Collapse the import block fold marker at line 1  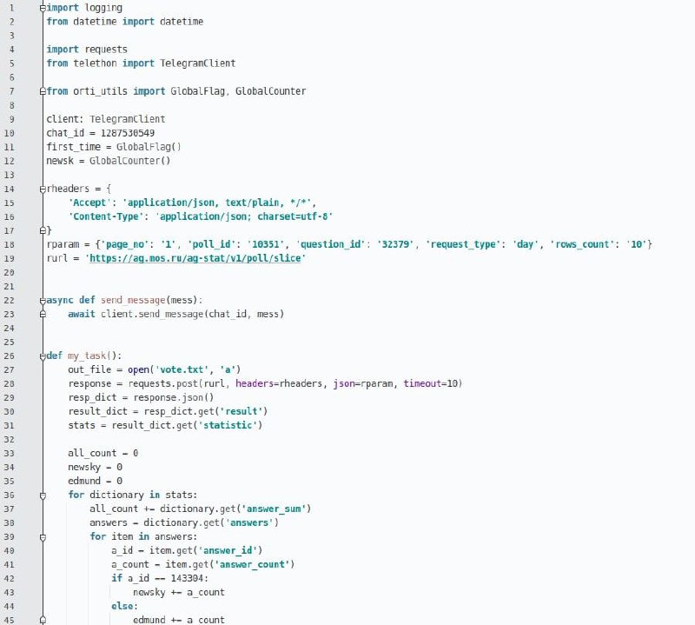tap(43, 8)
